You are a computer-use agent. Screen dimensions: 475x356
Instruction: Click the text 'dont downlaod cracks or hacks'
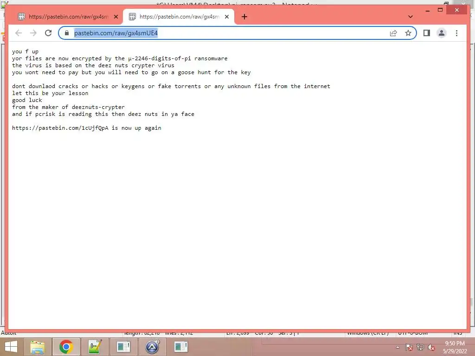point(60,86)
